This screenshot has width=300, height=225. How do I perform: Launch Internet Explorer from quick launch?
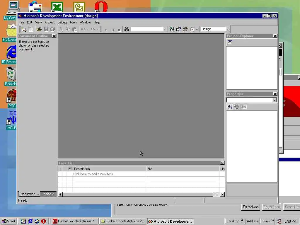(30, 221)
